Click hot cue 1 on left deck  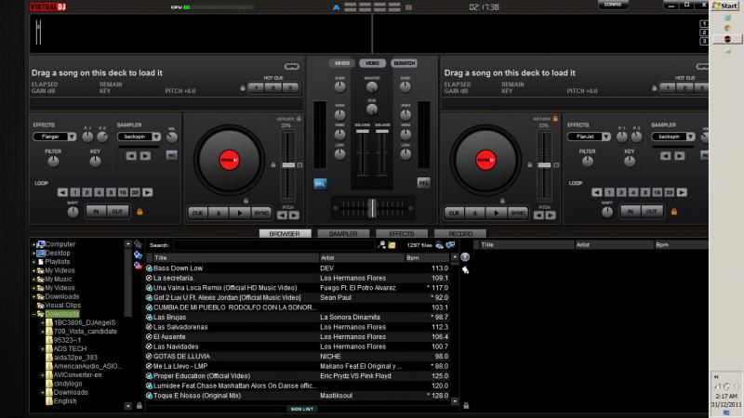[x=254, y=87]
